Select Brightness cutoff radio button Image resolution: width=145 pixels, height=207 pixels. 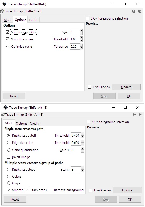click(x=9, y=136)
